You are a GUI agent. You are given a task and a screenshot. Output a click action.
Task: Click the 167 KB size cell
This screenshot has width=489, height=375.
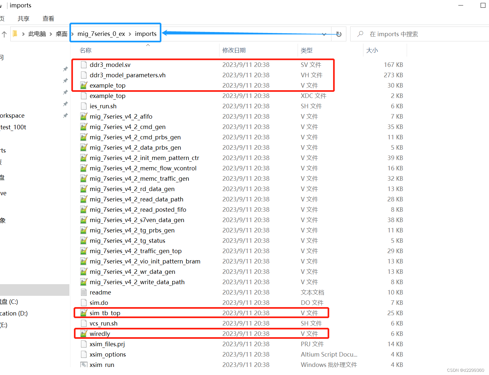(x=393, y=65)
